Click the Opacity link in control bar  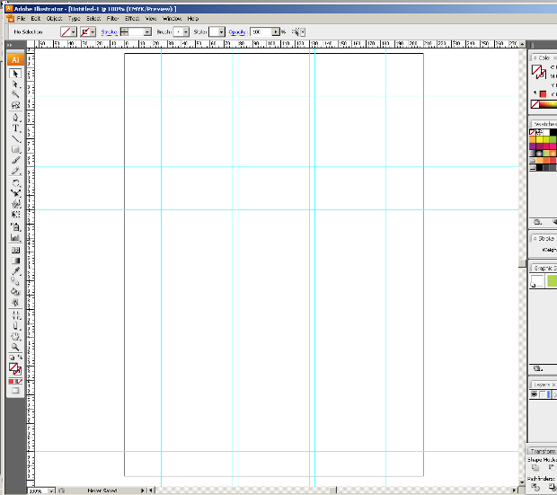coord(237,32)
